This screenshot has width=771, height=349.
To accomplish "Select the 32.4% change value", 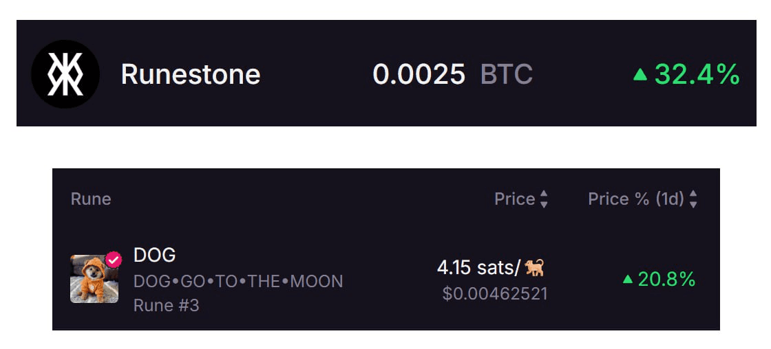I will (697, 75).
